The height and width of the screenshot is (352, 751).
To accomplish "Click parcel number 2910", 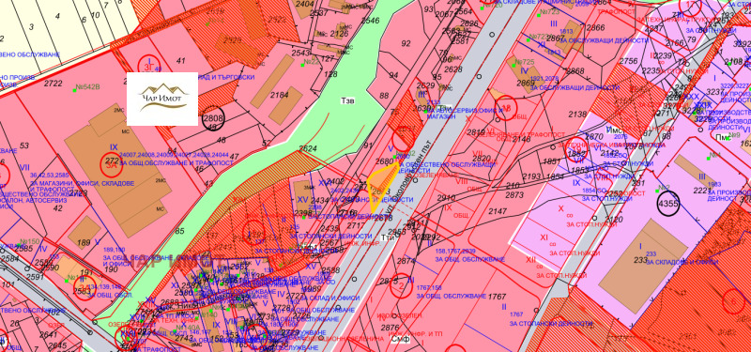I will click(447, 197).
